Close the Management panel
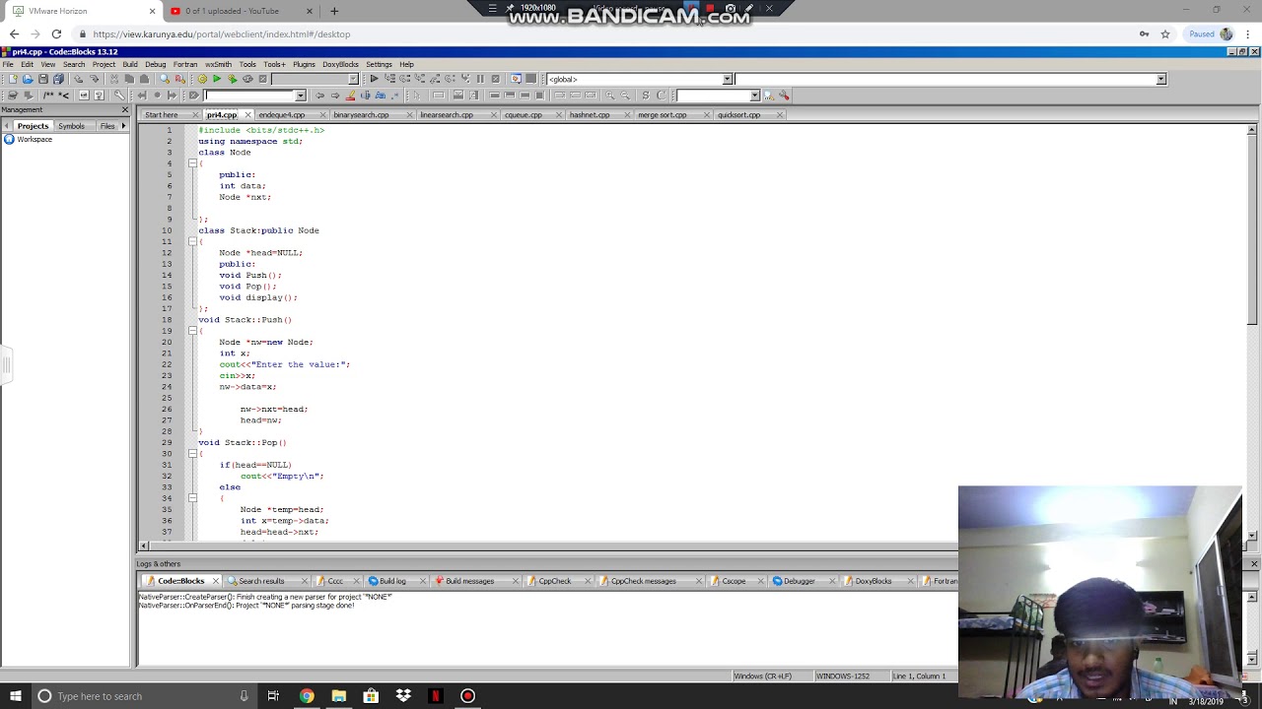This screenshot has width=1262, height=709. (x=125, y=109)
